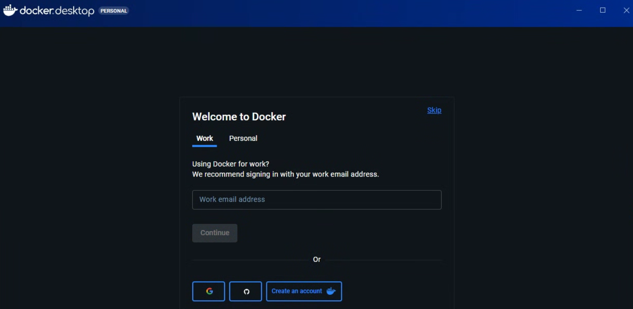Click the docker.desktop wordmark text
Screen dimensions: 633x309
[57, 11]
